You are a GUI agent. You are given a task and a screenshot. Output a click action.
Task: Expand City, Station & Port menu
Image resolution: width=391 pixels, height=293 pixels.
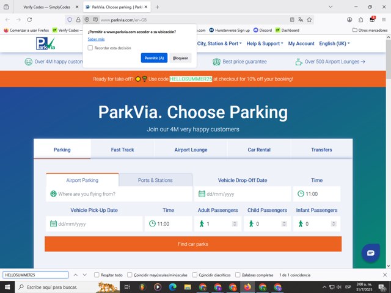coord(219,43)
